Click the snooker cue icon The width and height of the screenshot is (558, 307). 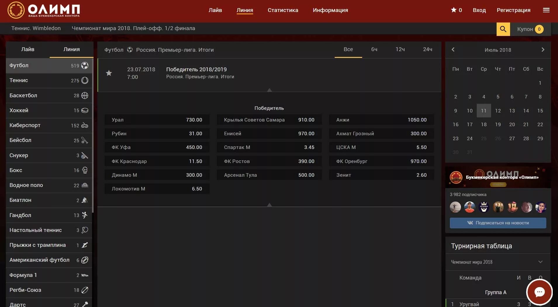tap(85, 155)
